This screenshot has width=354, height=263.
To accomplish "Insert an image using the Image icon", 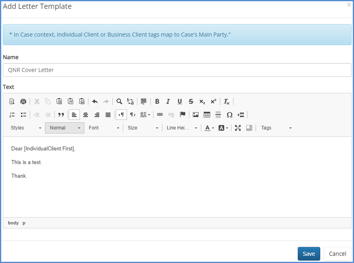I will 196,115.
